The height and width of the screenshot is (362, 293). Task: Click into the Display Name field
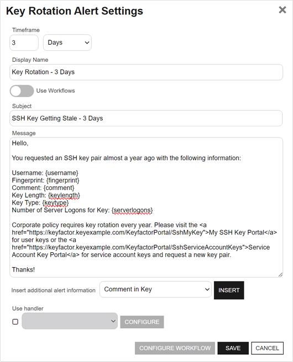(x=146, y=72)
